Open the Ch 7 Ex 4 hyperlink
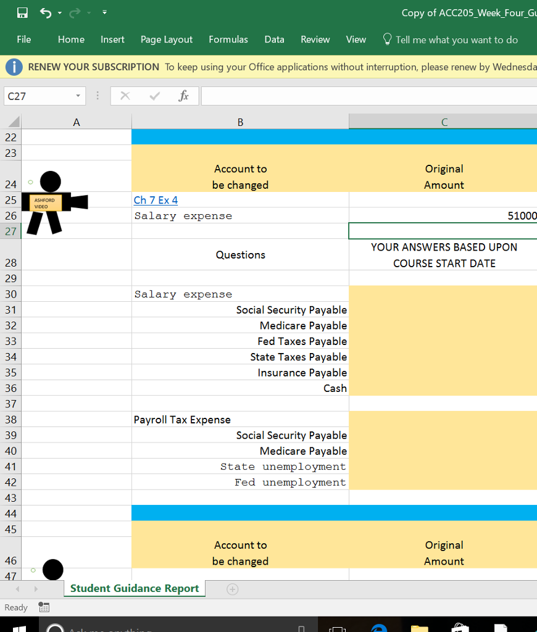The height and width of the screenshot is (632, 537). point(156,200)
